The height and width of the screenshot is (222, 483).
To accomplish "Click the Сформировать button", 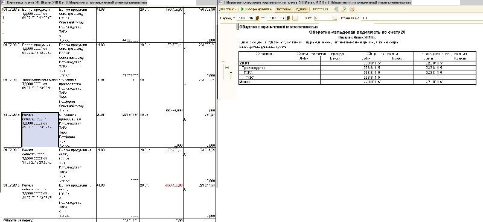I will pos(255,9).
